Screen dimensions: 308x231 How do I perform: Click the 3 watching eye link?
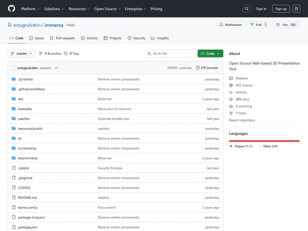[244, 106]
